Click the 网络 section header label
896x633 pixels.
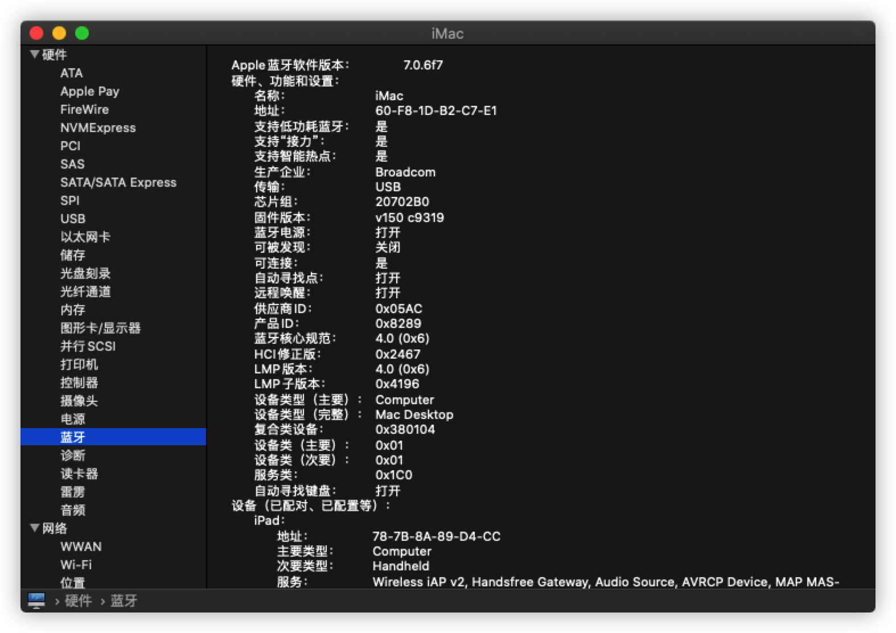coord(55,528)
